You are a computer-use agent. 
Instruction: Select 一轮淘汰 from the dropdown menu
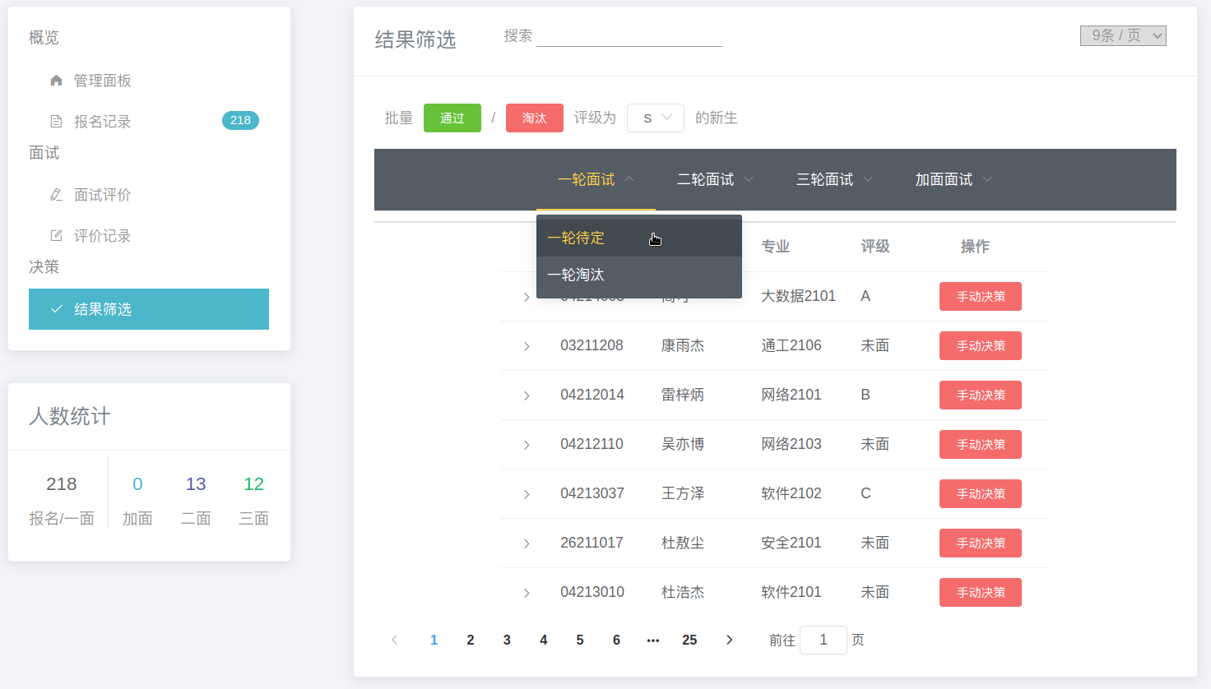pos(639,275)
